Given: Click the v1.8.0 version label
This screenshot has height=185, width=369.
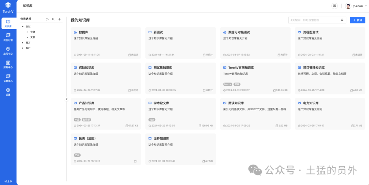Looking at the screenshot, I should coord(8,181).
